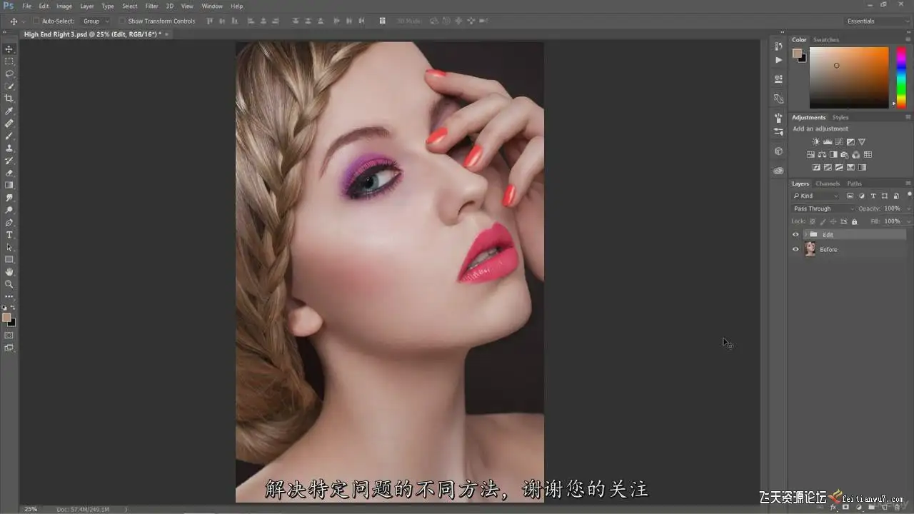Image resolution: width=914 pixels, height=514 pixels.
Task: Select the Pen tool
Action: pyautogui.click(x=9, y=222)
